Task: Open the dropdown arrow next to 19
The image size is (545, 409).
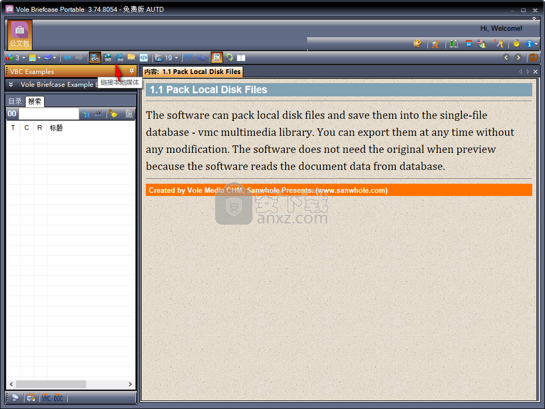Action: pos(176,58)
